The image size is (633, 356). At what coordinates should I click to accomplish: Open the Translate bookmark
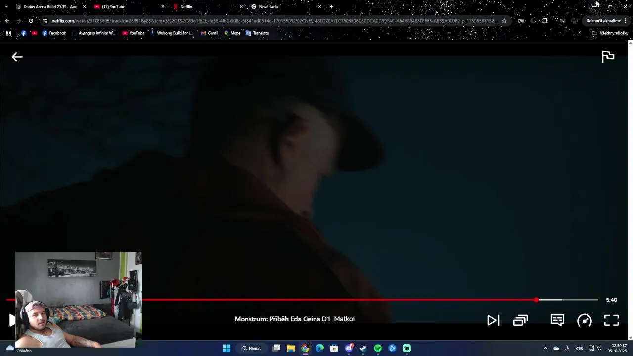coord(257,33)
